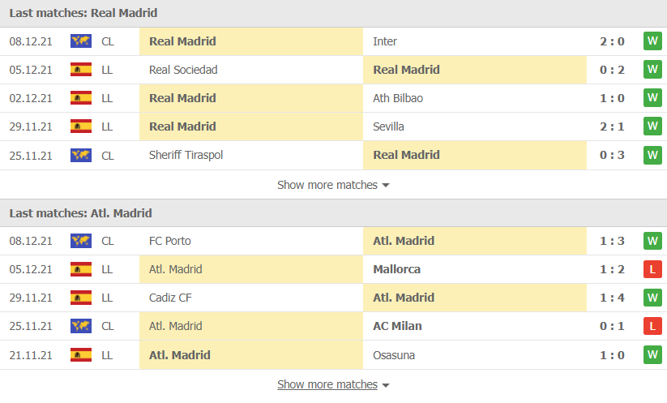The height and width of the screenshot is (403, 667).
Task: Click the red L badge for the Mallorca match
Action: [x=652, y=269]
